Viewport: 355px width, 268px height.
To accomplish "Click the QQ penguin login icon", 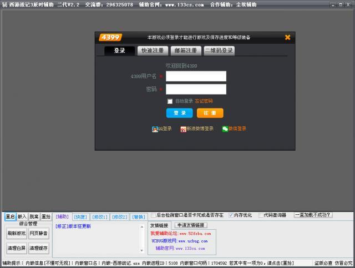I will (x=155, y=129).
